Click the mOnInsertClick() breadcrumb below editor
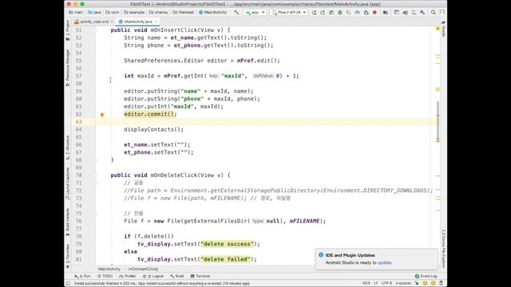 (x=143, y=269)
